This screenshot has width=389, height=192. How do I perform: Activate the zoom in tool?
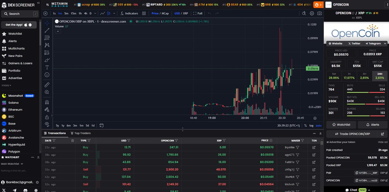coord(47,92)
